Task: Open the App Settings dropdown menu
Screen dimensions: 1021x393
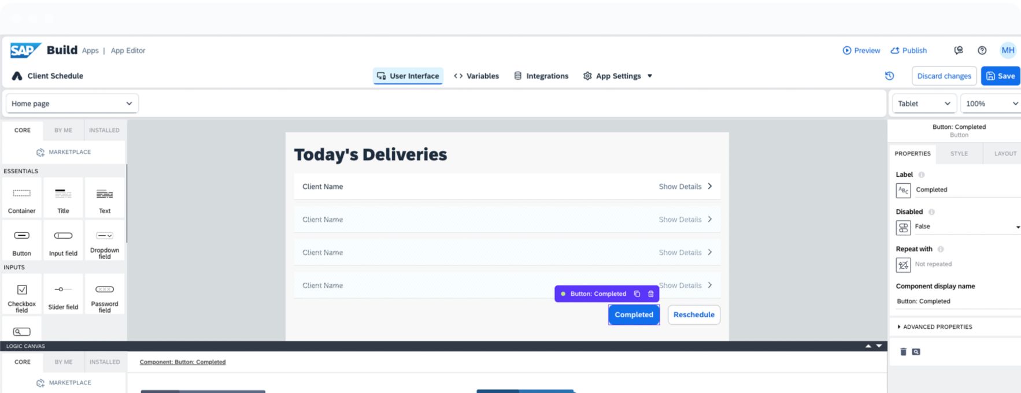Action: pos(617,76)
